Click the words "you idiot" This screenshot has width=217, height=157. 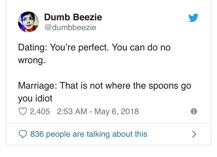(35, 98)
